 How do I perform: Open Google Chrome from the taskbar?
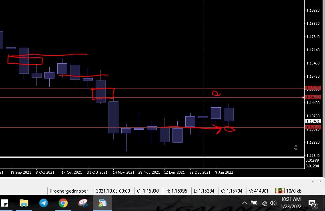[x=63, y=203]
